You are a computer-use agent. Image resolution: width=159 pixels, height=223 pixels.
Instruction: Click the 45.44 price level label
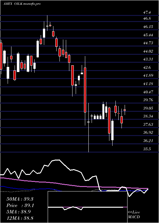pos(148,35)
